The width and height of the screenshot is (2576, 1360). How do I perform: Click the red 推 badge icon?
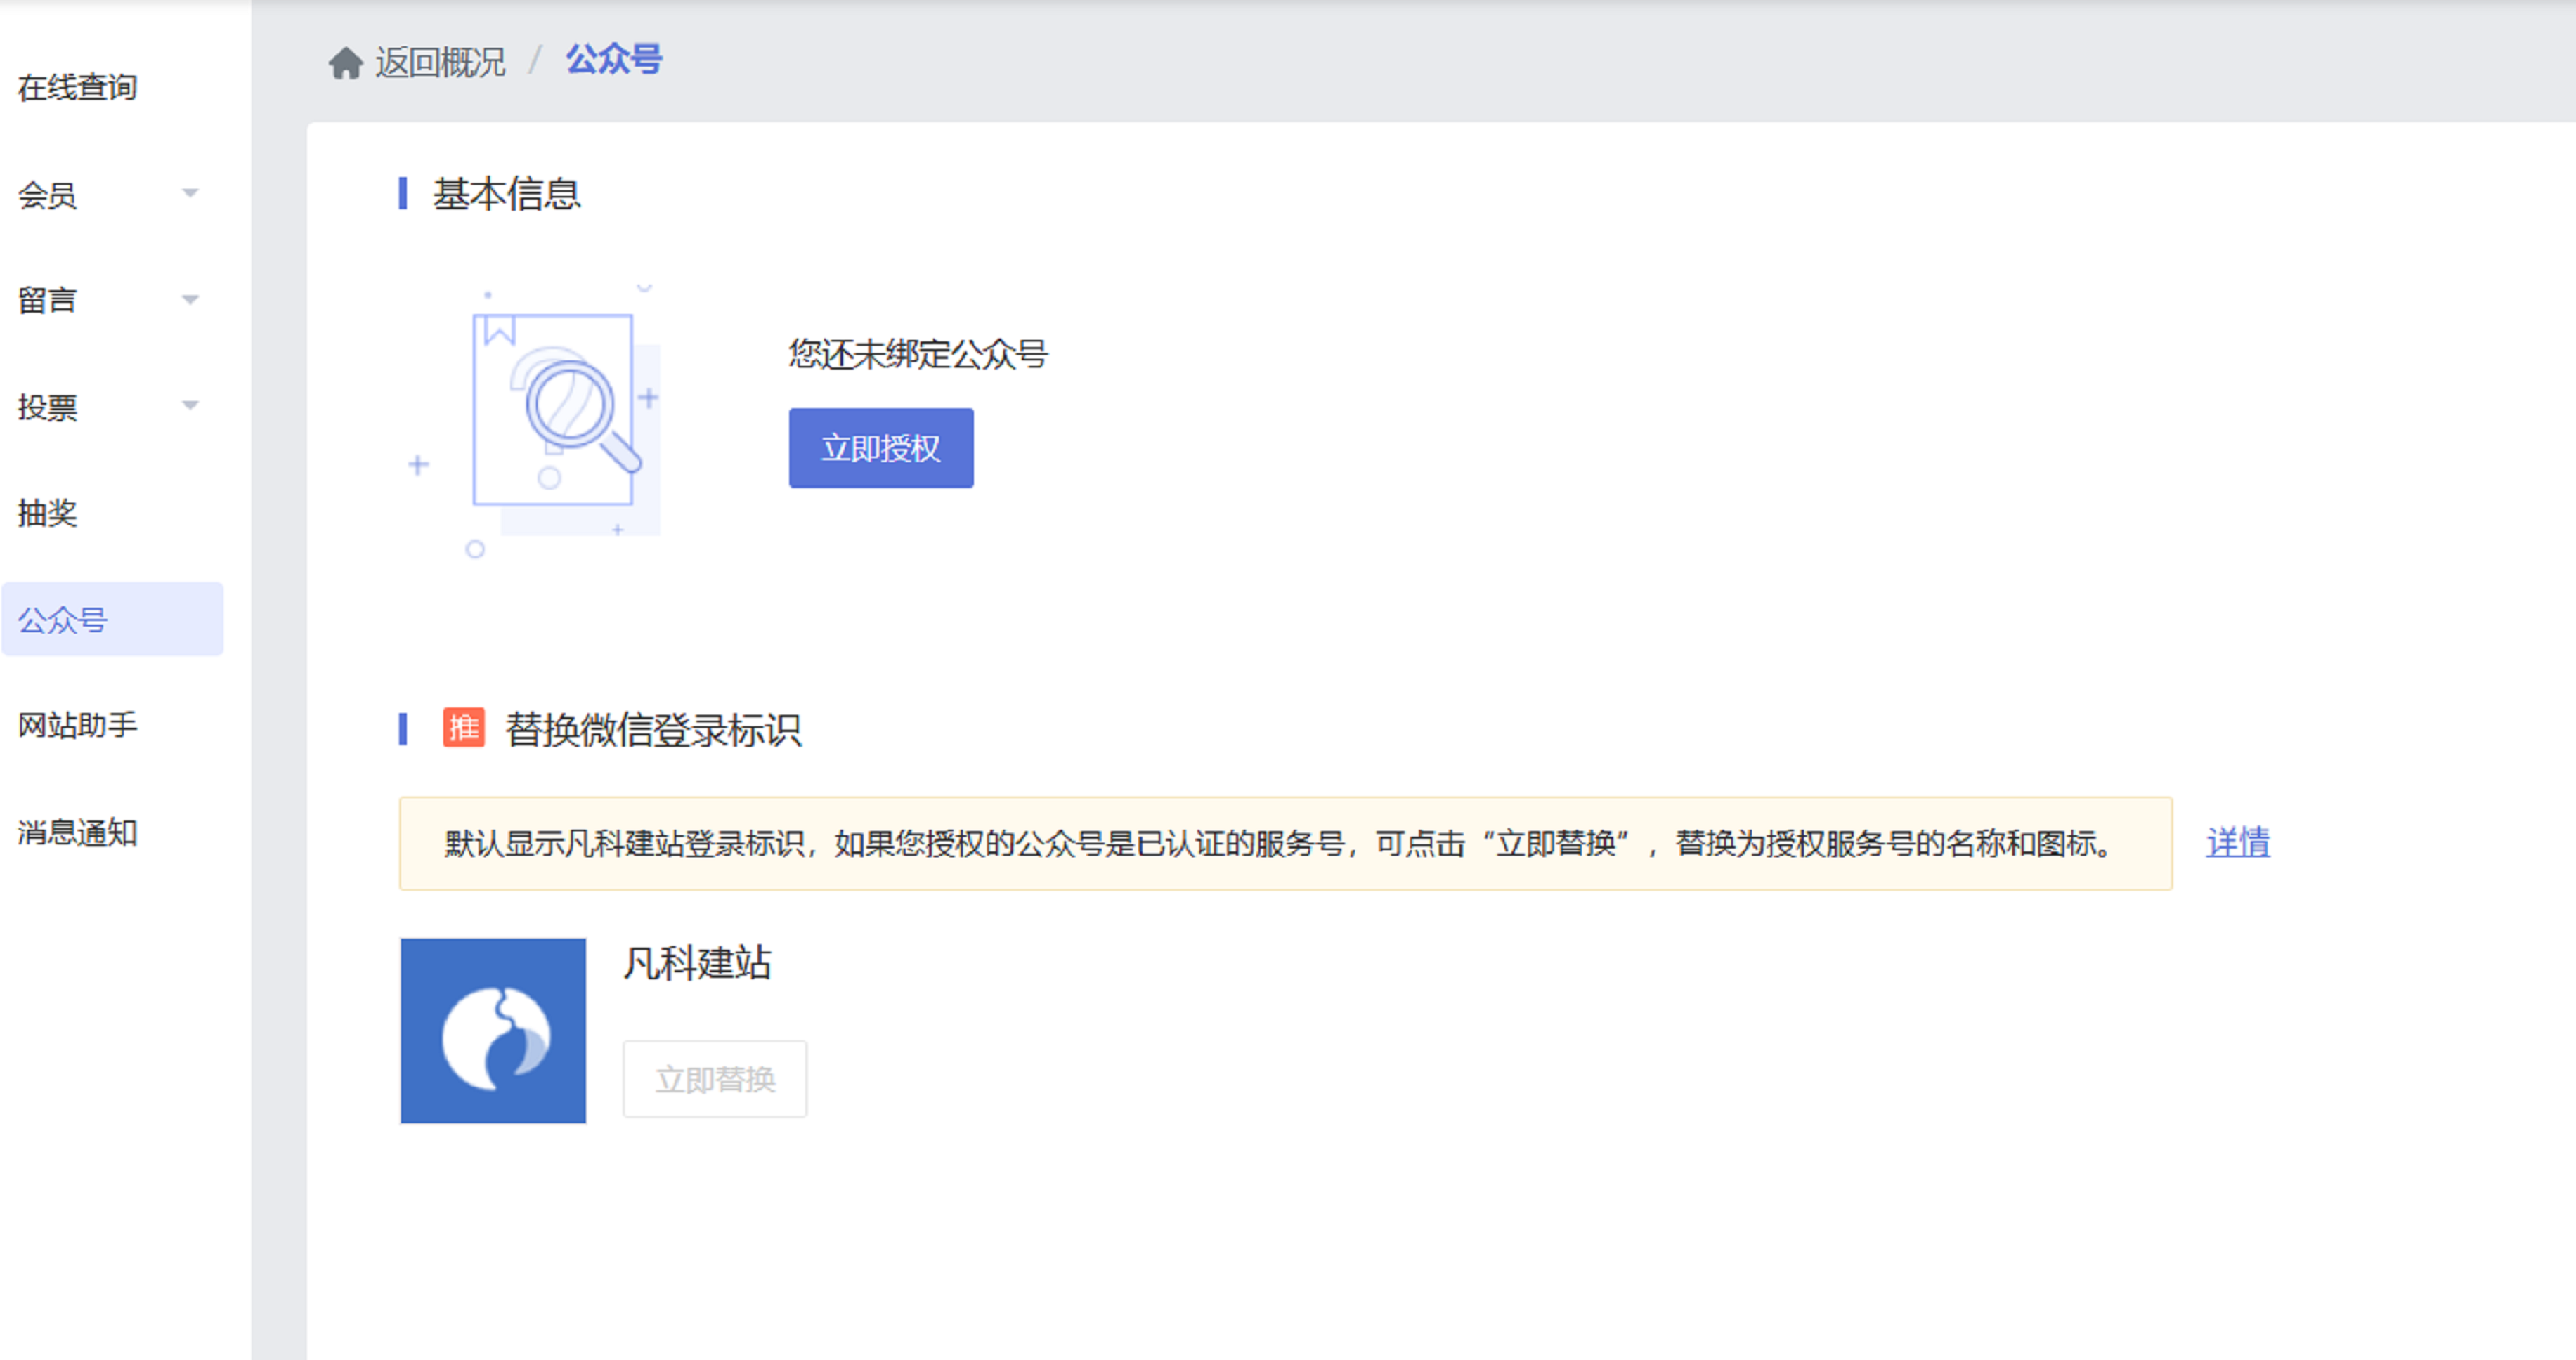pos(463,728)
